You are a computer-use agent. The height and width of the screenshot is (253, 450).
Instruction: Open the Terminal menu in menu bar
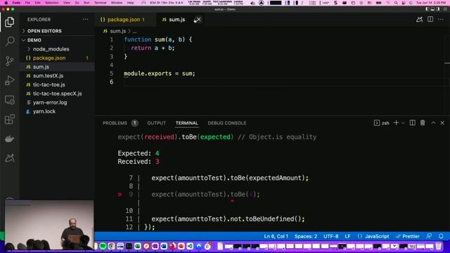click(x=100, y=3)
